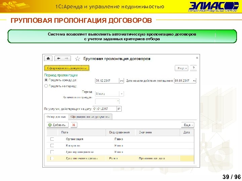Click the Поле column header
The height and width of the screenshot is (181, 242).
click(x=82, y=132)
